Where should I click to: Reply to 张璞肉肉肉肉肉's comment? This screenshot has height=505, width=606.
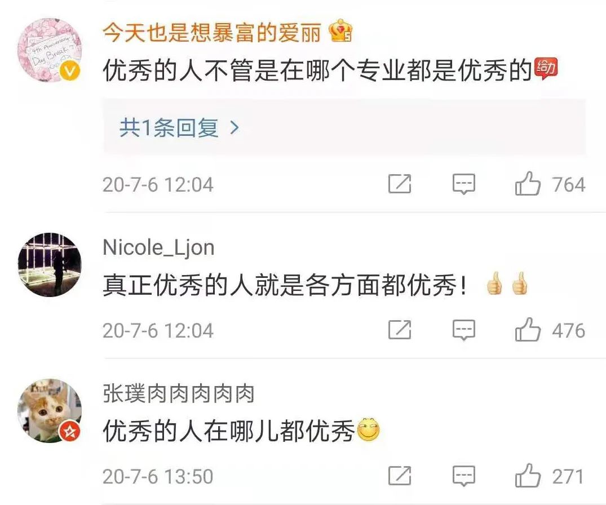pos(464,476)
